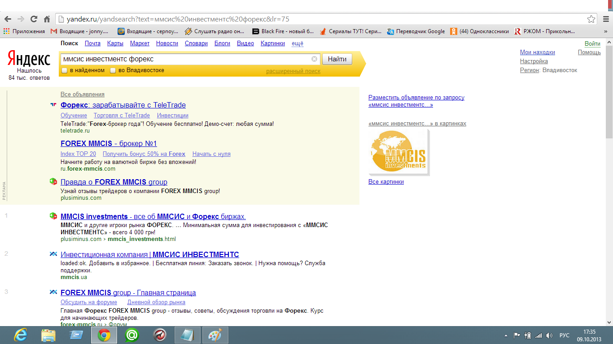Toggle the 'во Владивостоке' checkbox
The height and width of the screenshot is (344, 613).
point(113,70)
